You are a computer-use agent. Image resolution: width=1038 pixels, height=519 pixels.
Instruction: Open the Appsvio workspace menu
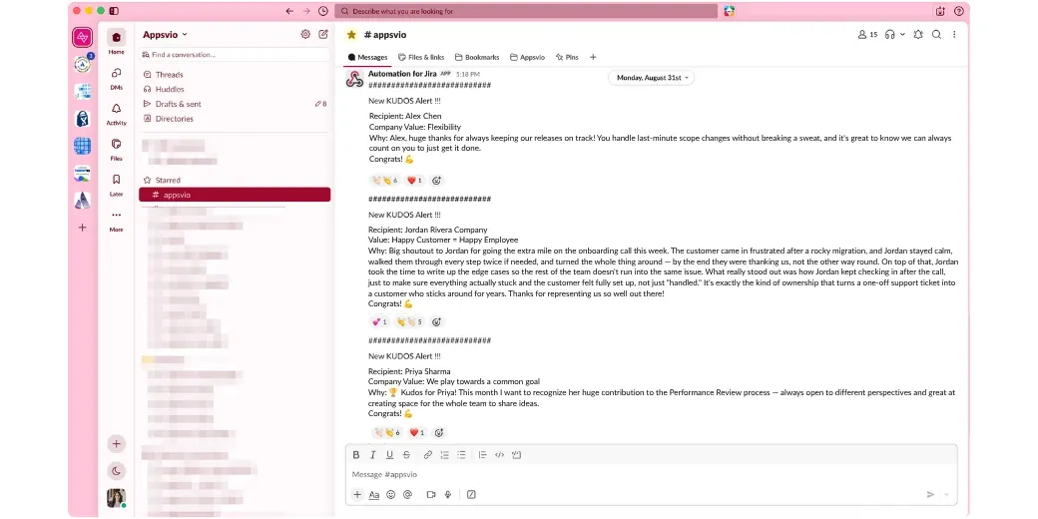pos(165,34)
